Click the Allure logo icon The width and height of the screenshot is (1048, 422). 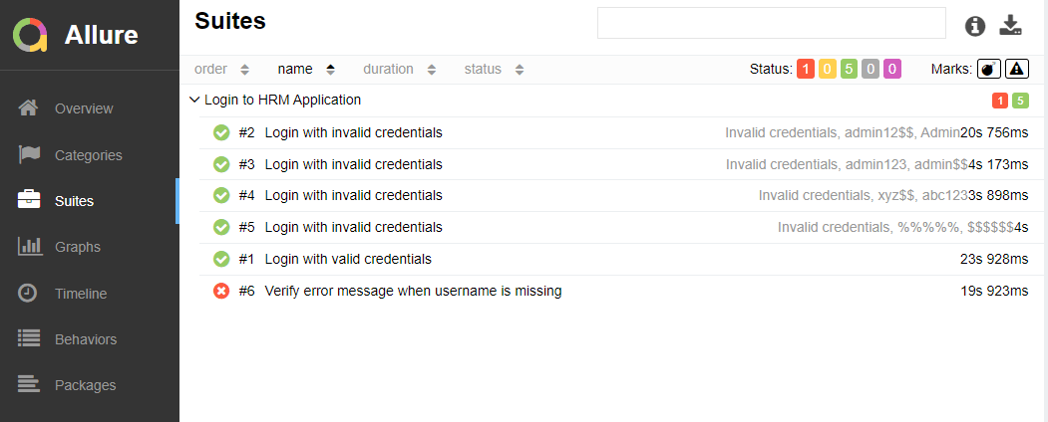tap(30, 35)
